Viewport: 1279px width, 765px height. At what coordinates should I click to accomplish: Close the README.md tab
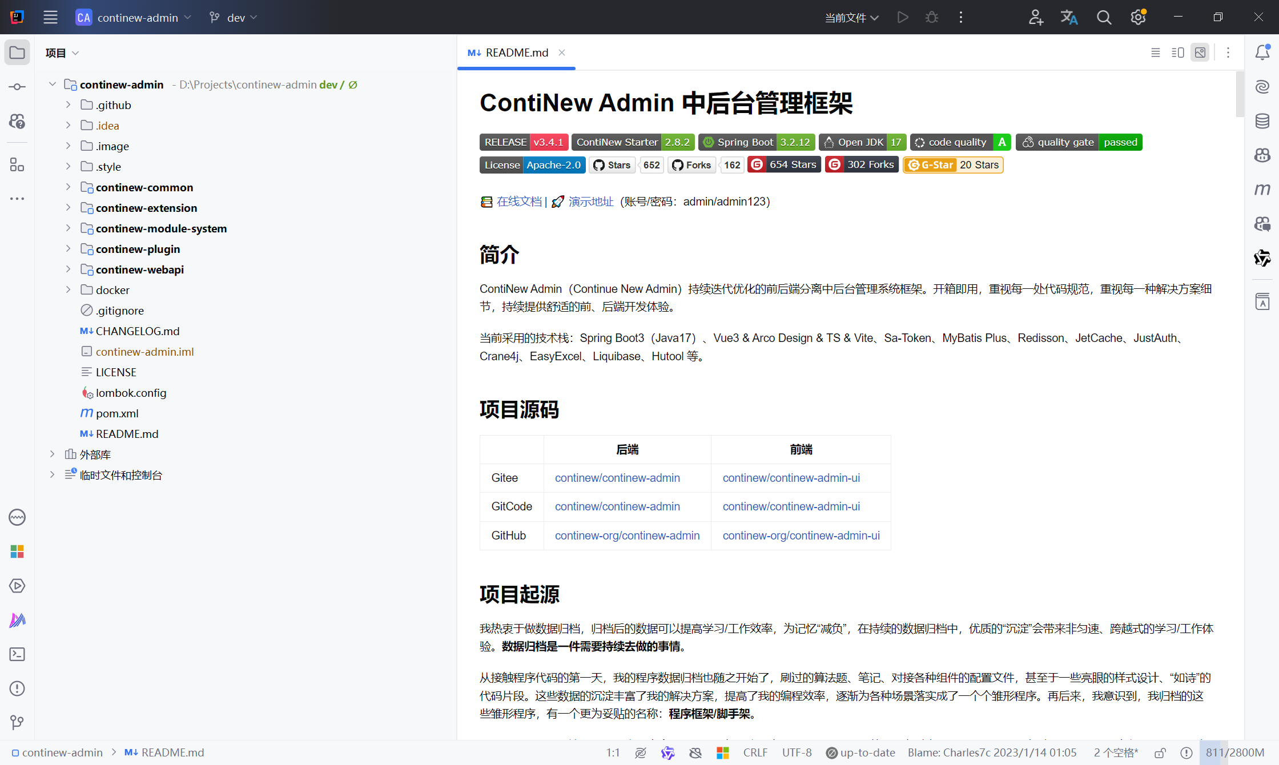pyautogui.click(x=562, y=53)
